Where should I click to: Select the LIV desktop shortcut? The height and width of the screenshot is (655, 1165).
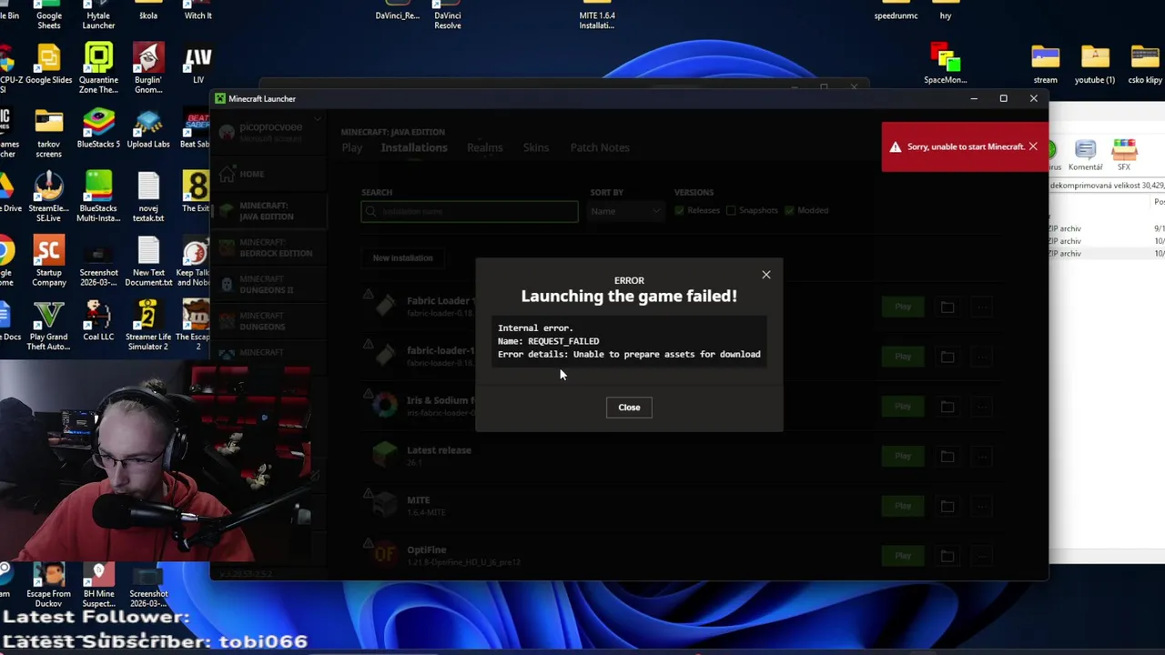coord(198,64)
